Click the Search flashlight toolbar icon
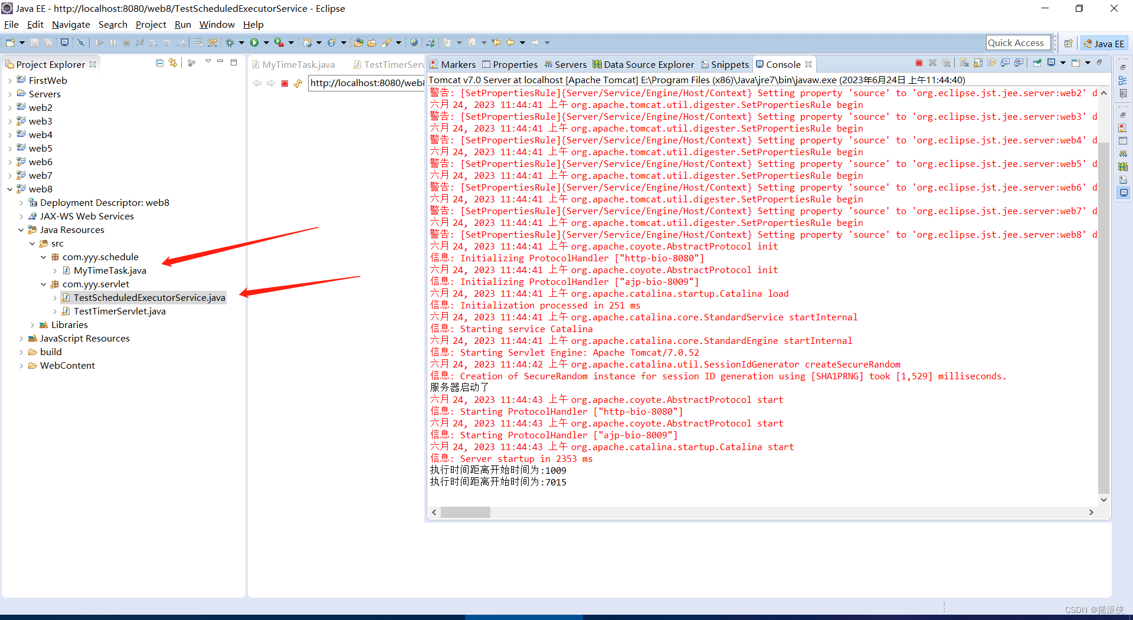The width and height of the screenshot is (1133, 620). coord(387,42)
